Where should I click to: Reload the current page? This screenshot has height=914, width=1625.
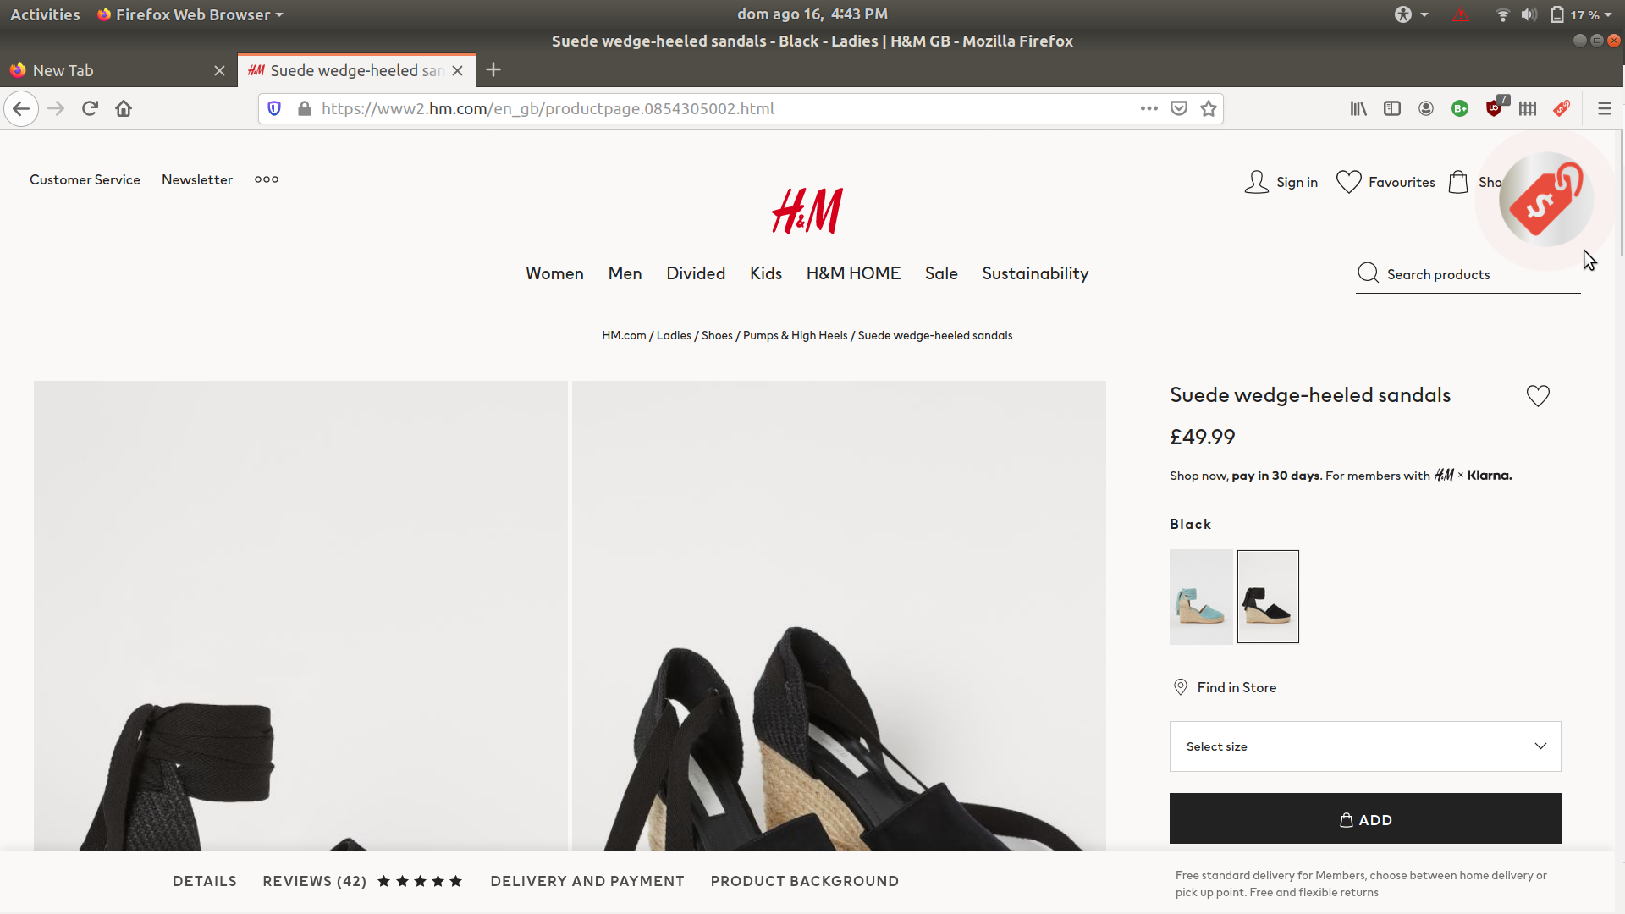[x=90, y=108]
